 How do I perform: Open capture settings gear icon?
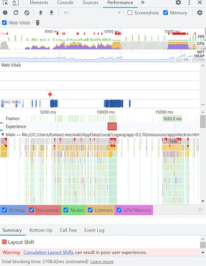(x=200, y=13)
